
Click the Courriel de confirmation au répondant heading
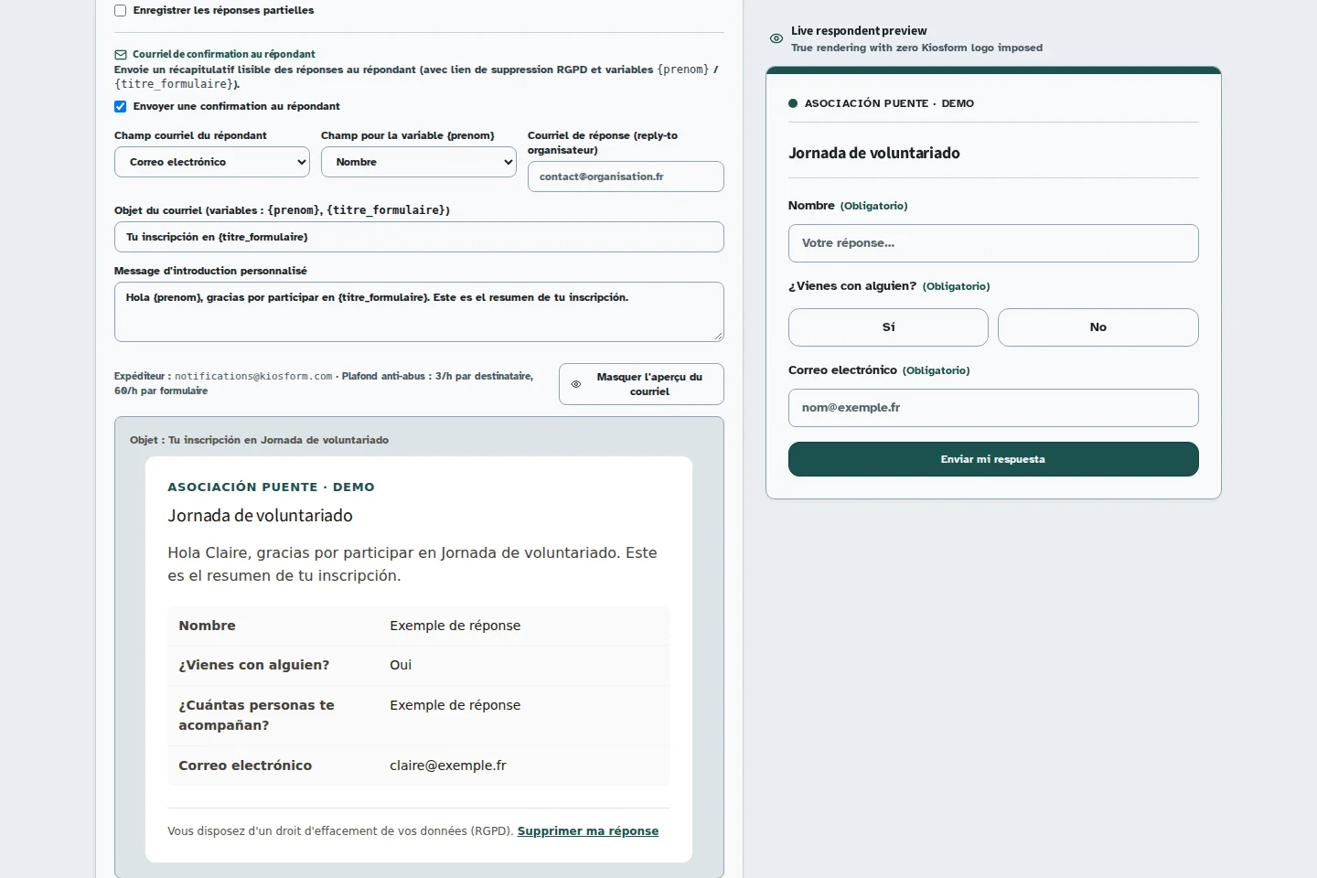coord(224,55)
